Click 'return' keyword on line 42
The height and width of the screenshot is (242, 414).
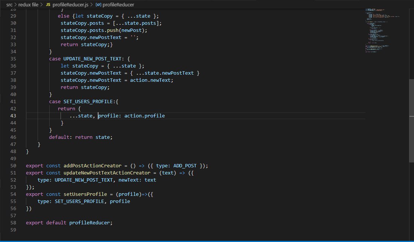pyautogui.click(x=66, y=108)
